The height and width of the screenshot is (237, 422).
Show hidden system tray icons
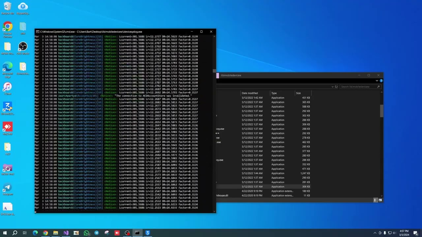(375, 233)
